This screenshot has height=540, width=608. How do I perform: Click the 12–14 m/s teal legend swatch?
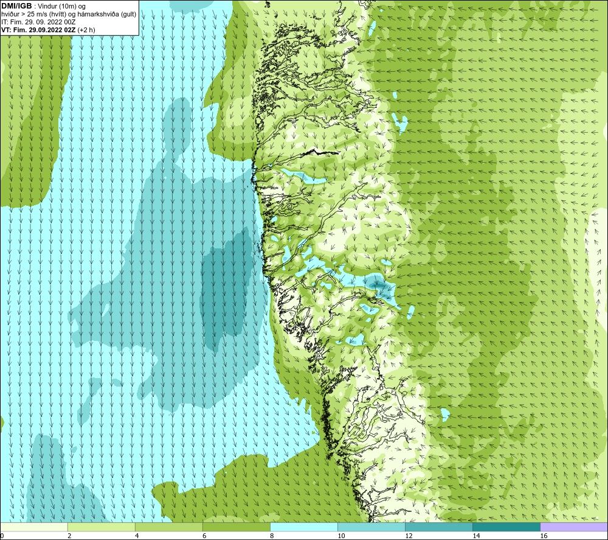439,527
